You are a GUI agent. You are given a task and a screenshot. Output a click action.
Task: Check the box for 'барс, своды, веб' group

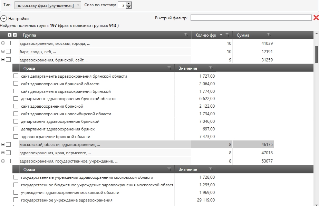8,51
